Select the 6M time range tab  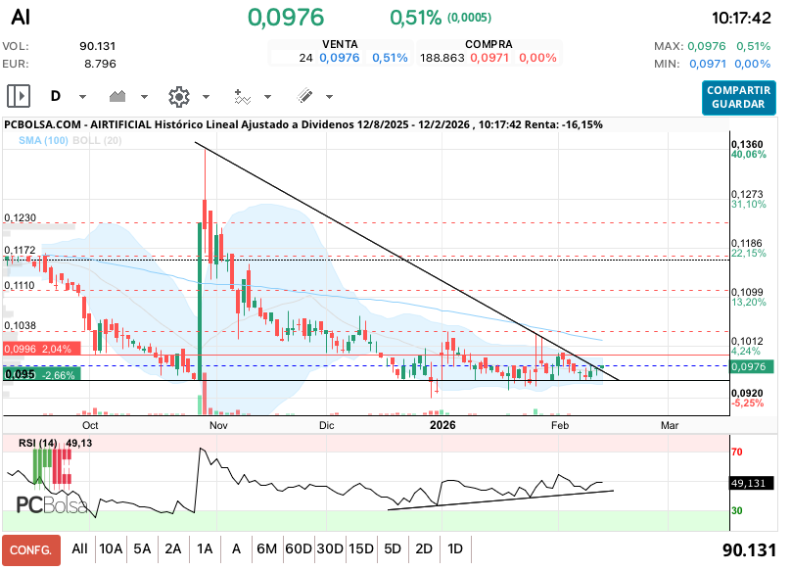tap(266, 549)
